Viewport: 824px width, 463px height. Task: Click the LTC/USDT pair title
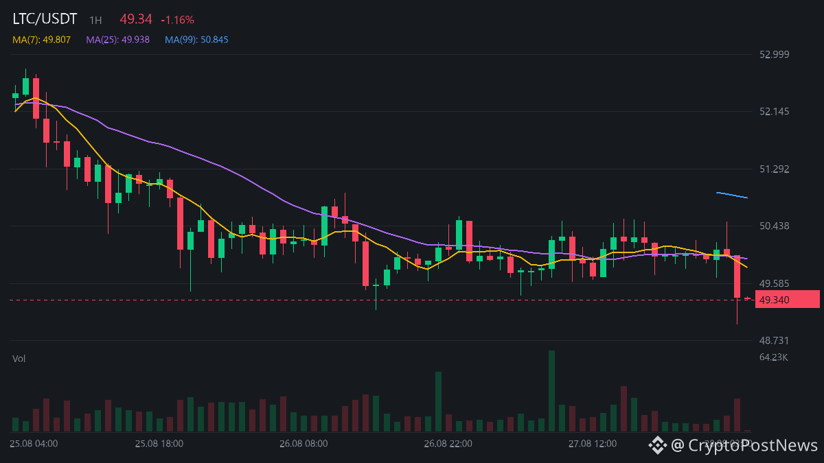click(x=45, y=19)
